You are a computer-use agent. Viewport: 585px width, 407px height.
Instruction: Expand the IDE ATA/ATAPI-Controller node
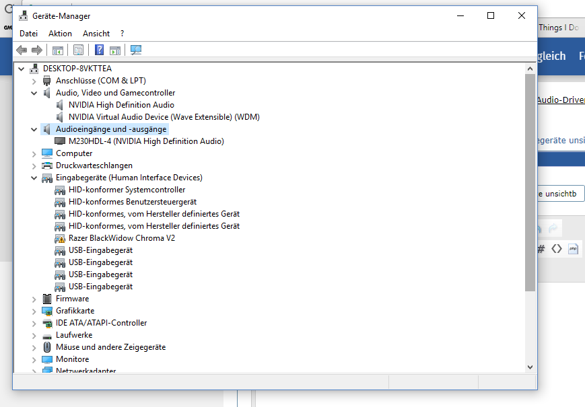[34, 323]
